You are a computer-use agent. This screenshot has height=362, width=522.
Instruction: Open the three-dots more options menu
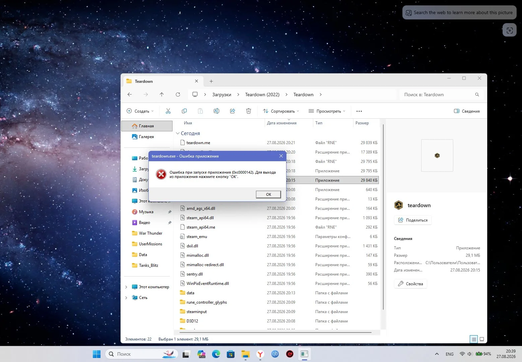[x=359, y=111]
